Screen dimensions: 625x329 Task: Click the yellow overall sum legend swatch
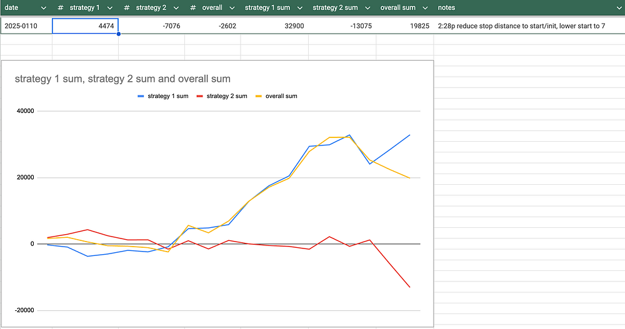(259, 96)
